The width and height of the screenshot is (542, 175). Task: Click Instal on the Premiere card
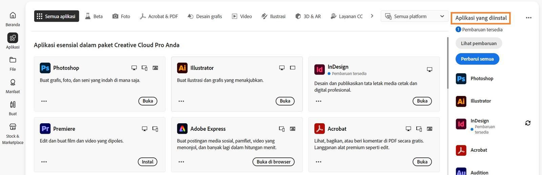click(x=147, y=162)
